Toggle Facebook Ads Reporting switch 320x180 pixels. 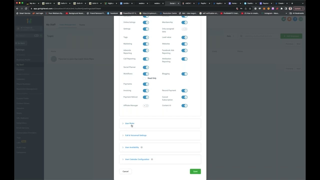point(184,50)
